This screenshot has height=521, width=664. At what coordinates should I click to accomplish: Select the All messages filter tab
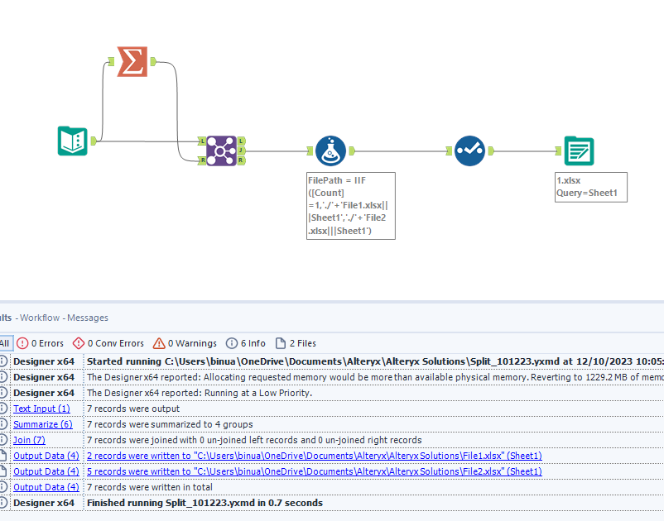(5, 343)
